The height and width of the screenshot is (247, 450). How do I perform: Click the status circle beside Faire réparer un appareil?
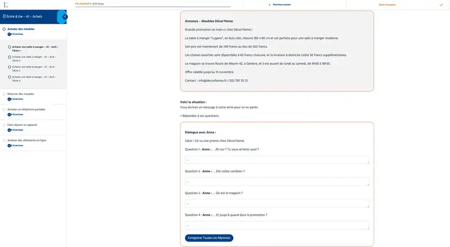coord(4,125)
